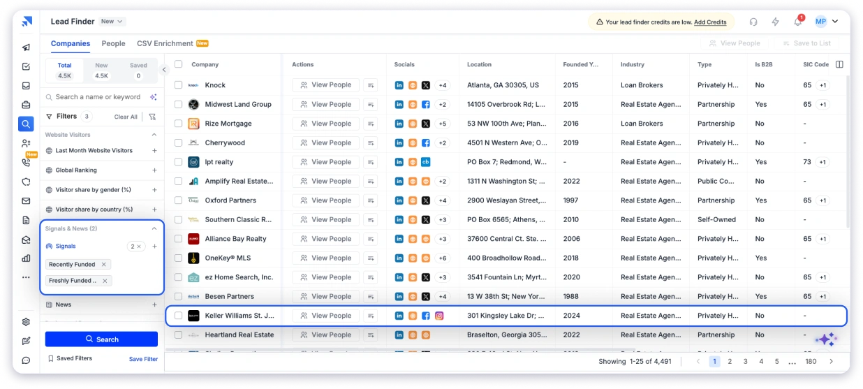Viewport: 863px width, 389px height.
Task: Expand Visitor share by country filter
Action: click(154, 210)
